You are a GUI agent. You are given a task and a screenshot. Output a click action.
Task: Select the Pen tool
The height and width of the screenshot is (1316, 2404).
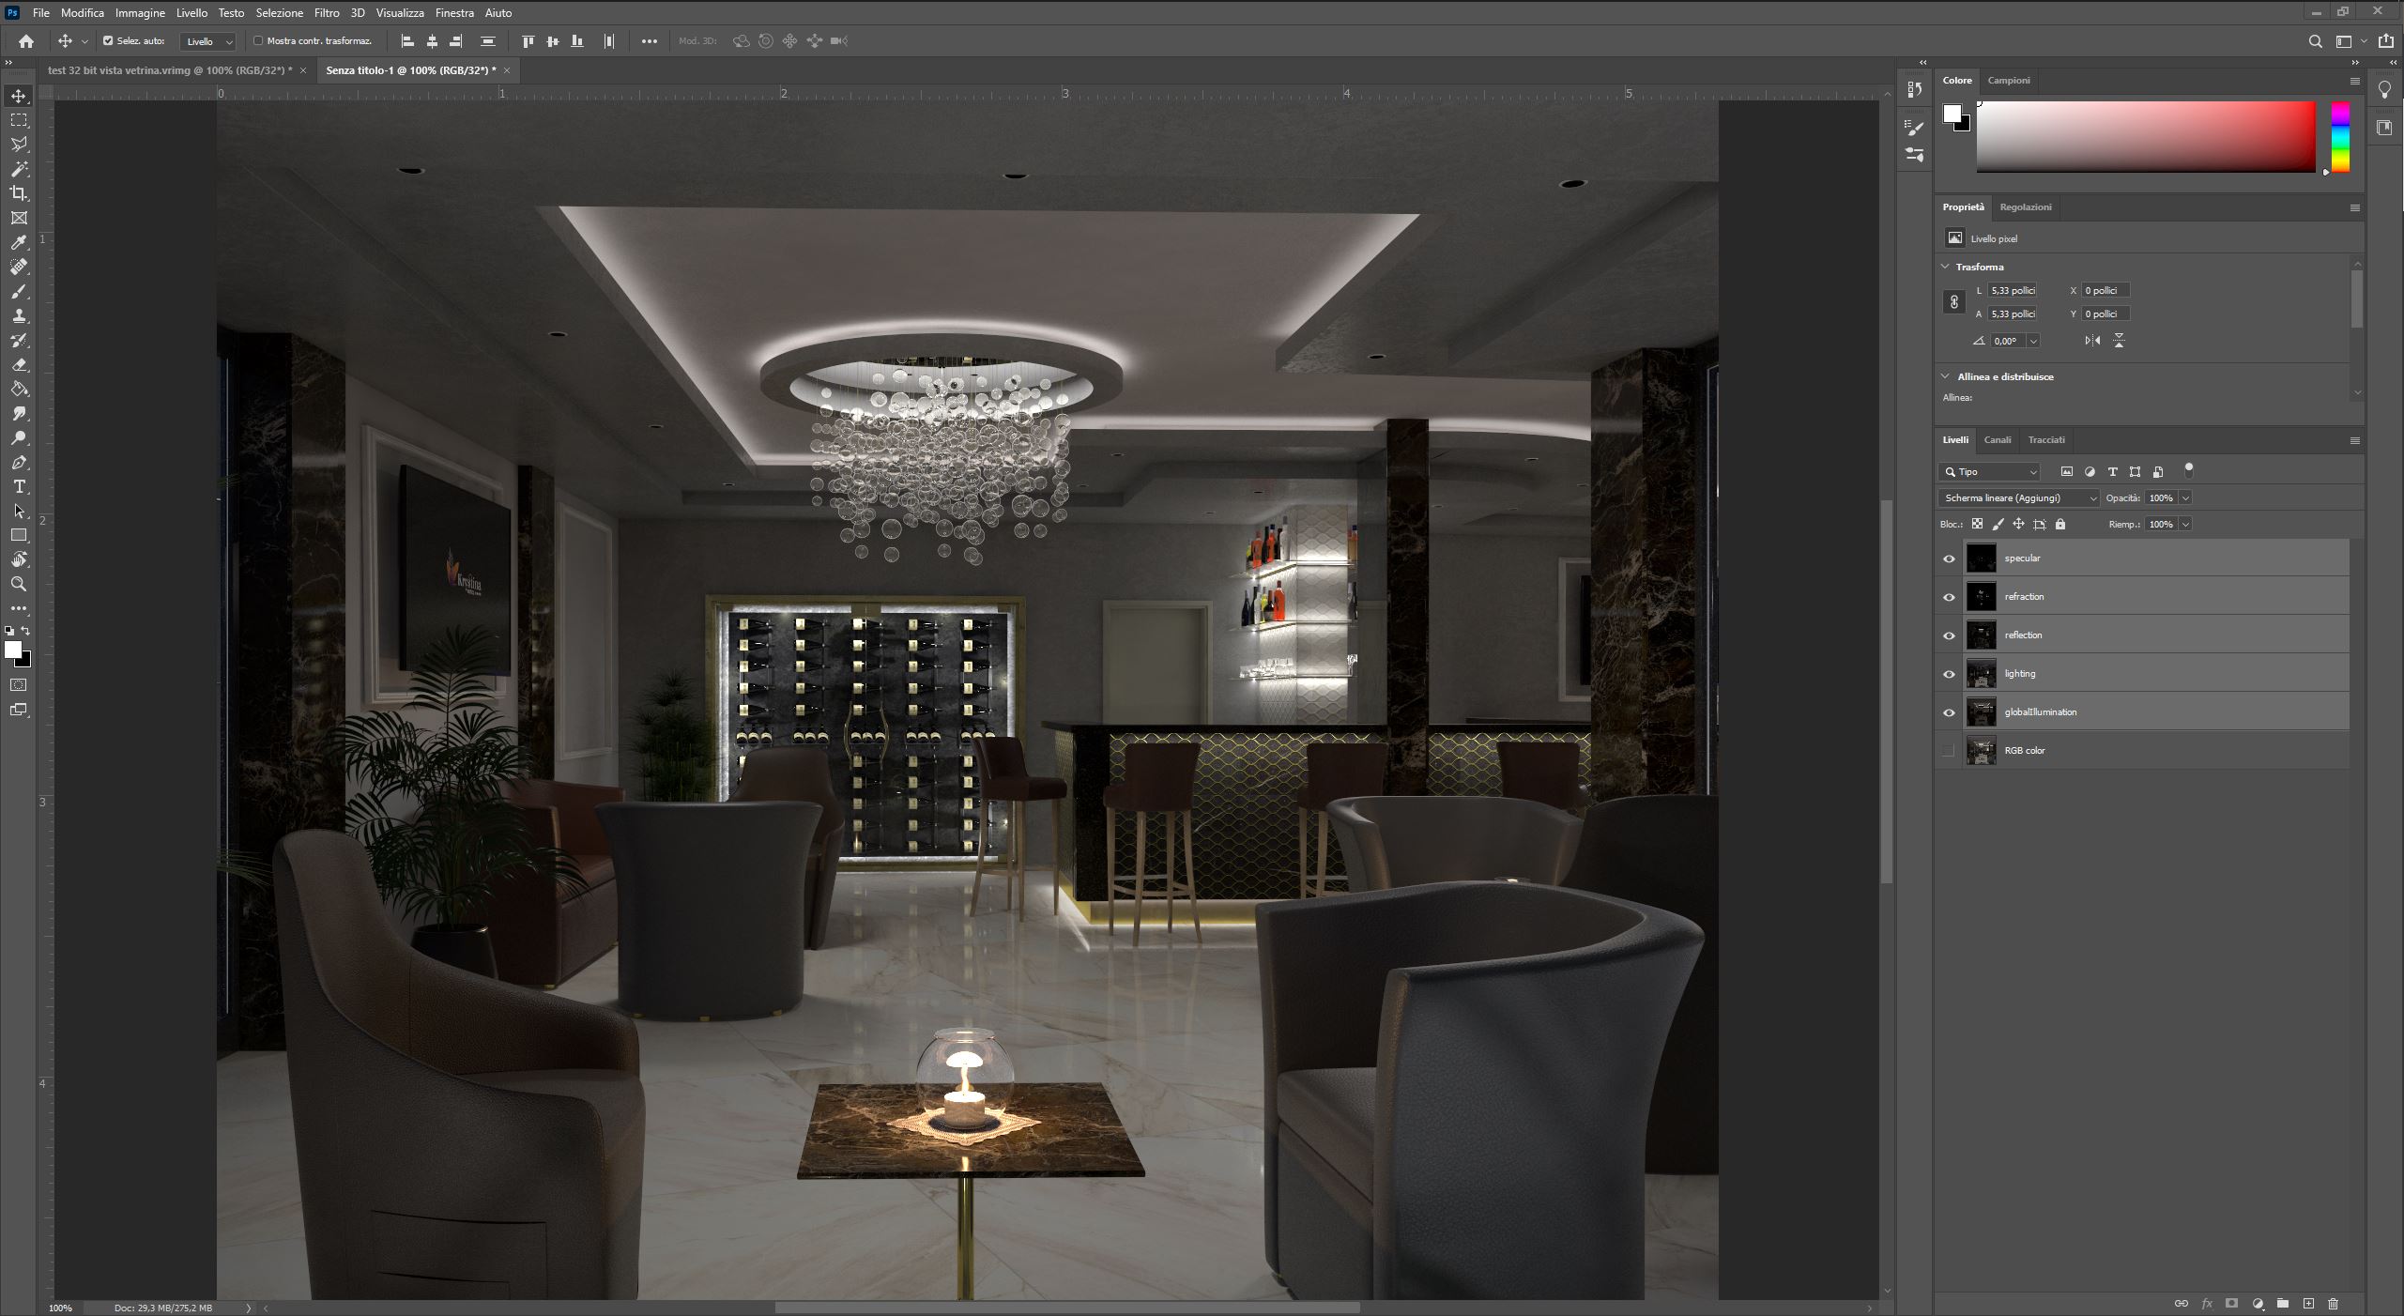(19, 463)
